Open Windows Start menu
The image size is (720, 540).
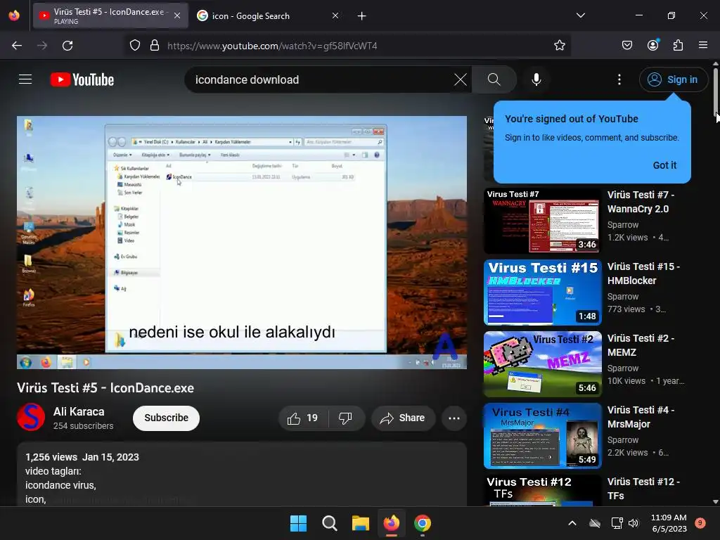pyautogui.click(x=298, y=523)
